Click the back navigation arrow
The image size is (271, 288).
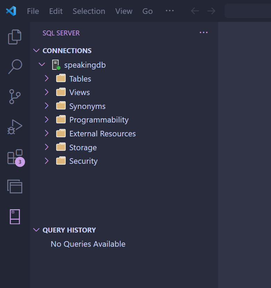pyautogui.click(x=195, y=11)
